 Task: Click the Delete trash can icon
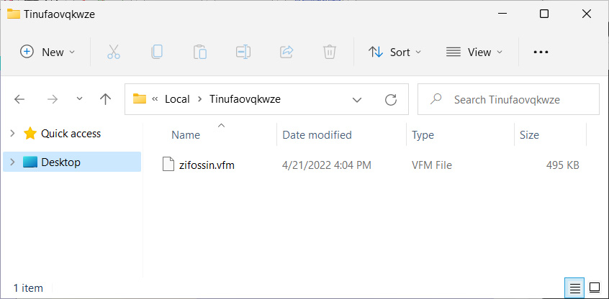[330, 52]
